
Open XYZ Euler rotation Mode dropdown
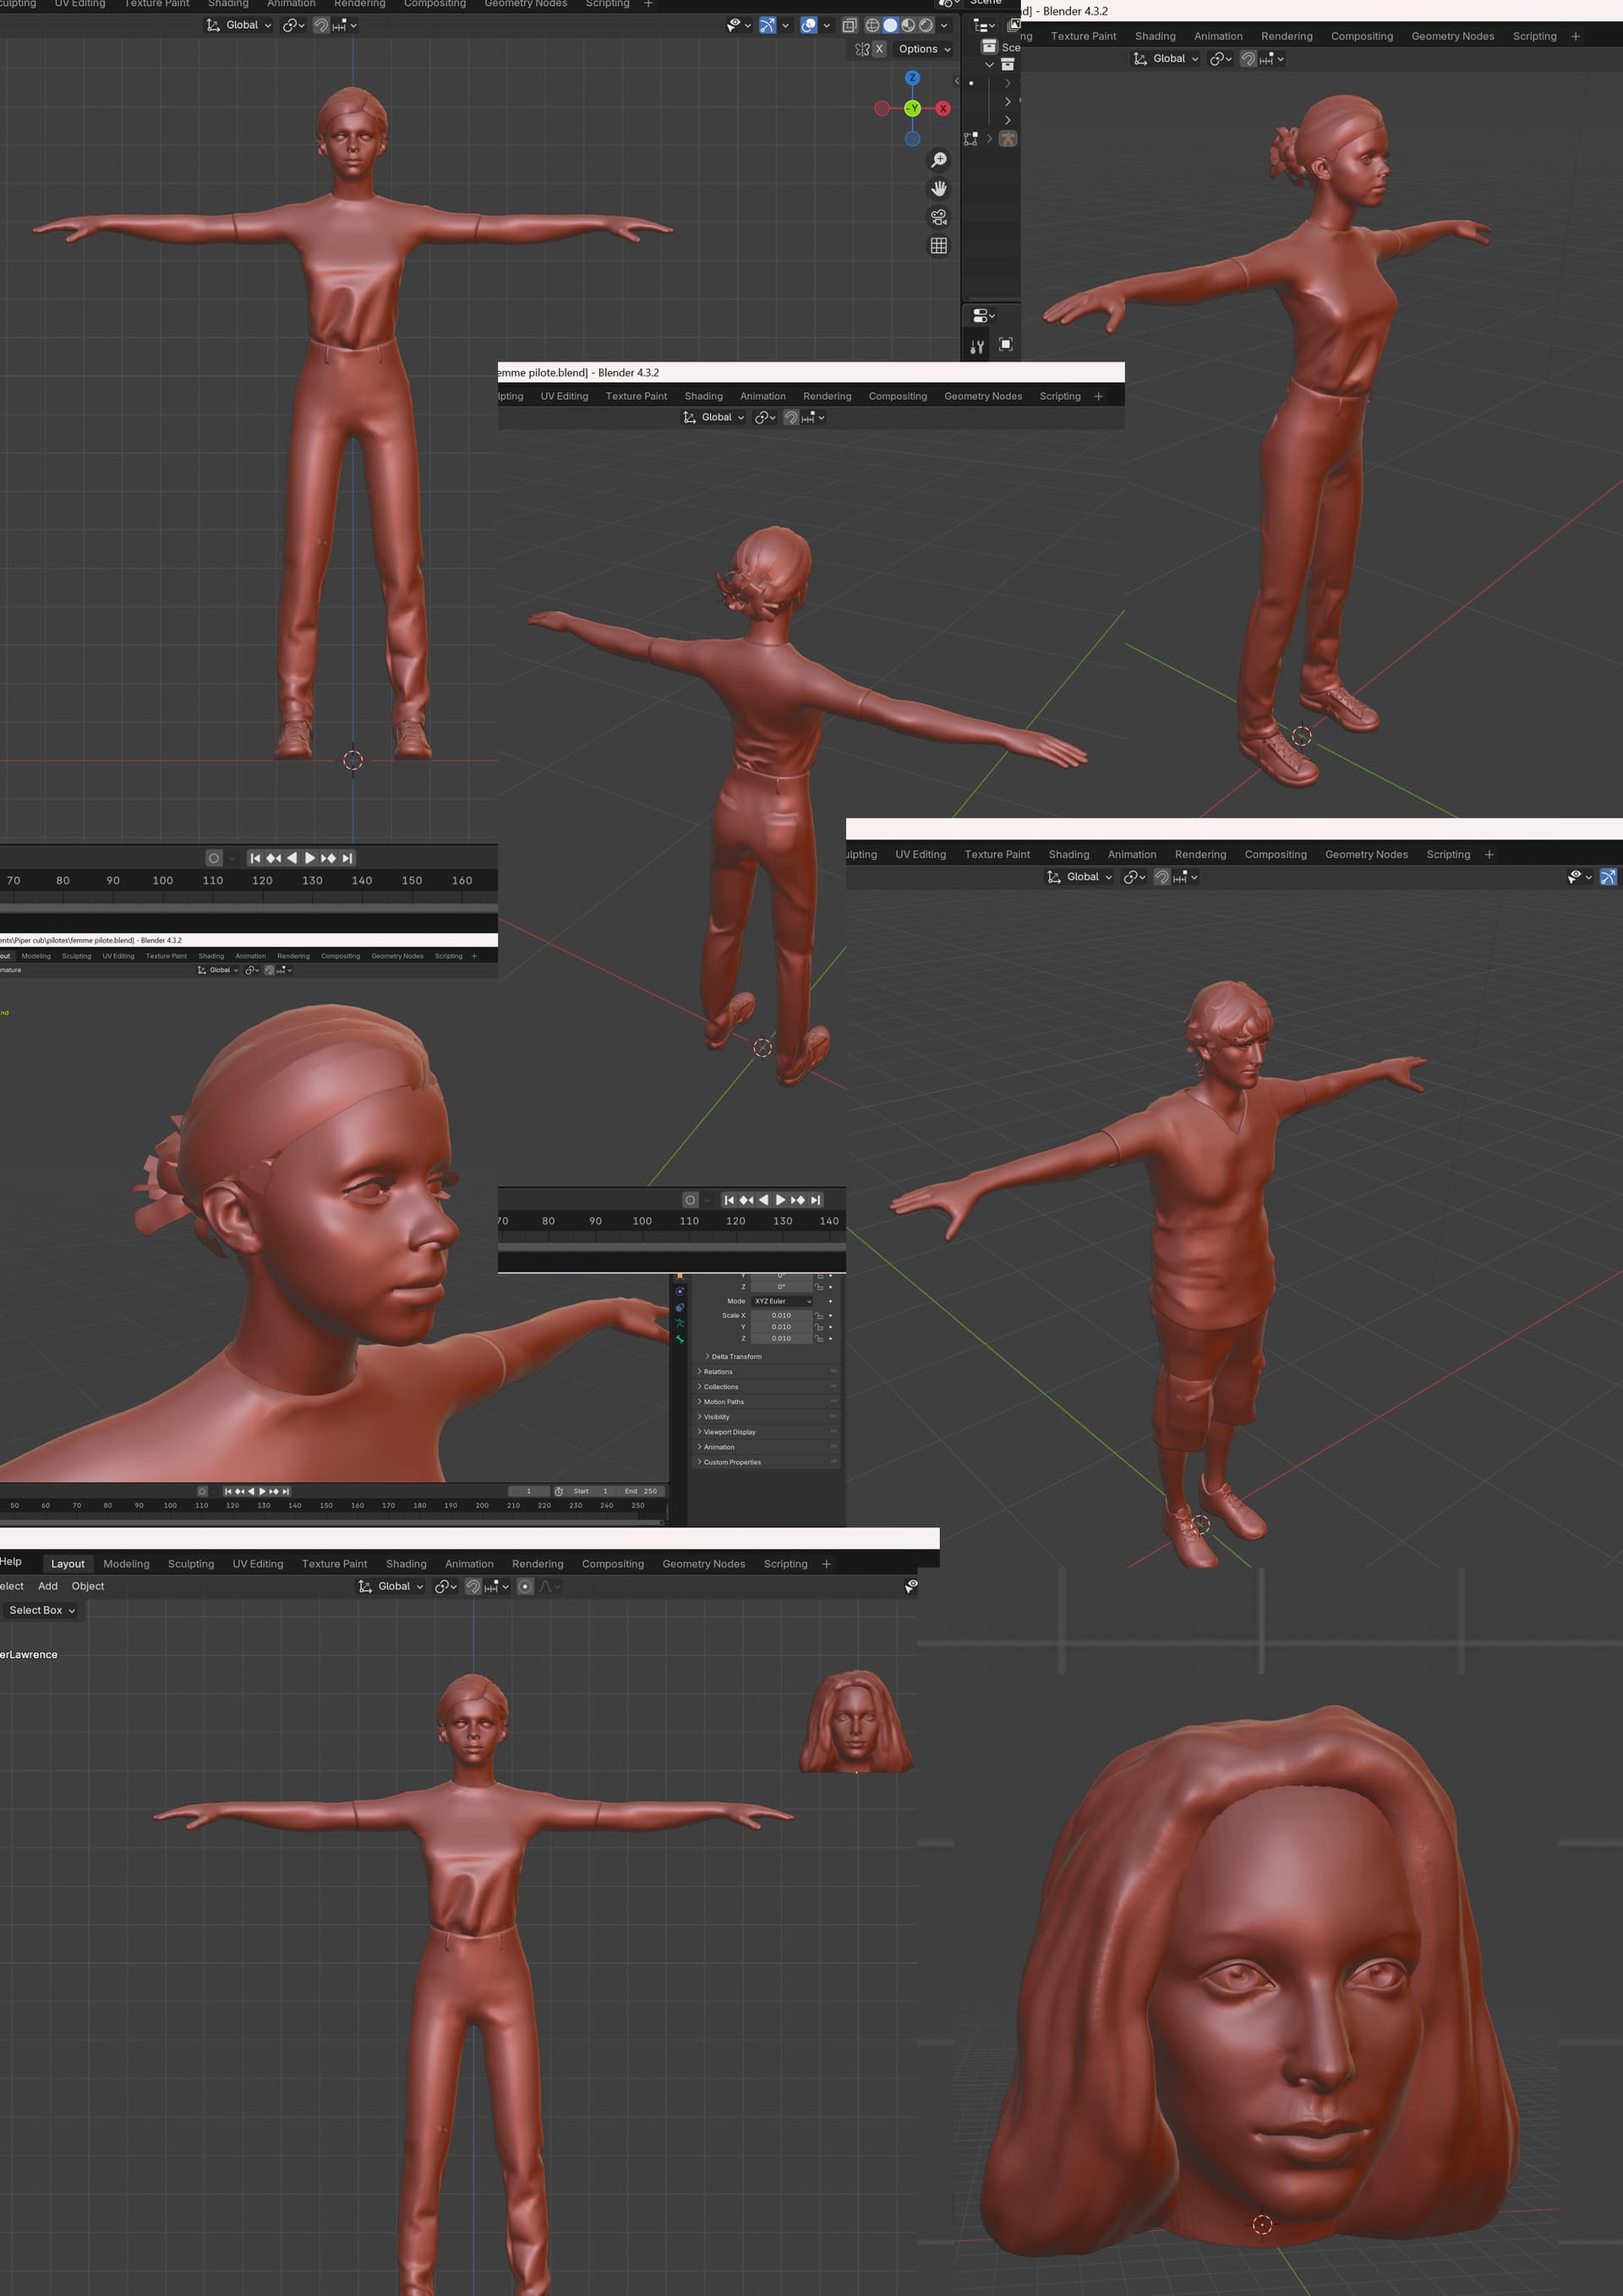[x=782, y=1301]
